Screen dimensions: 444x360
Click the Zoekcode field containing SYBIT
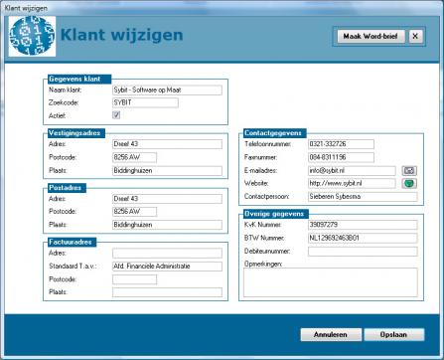click(x=145, y=102)
